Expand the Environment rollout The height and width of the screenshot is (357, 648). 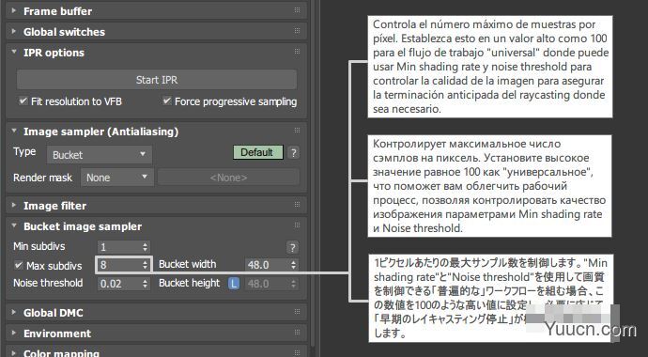[156, 334]
